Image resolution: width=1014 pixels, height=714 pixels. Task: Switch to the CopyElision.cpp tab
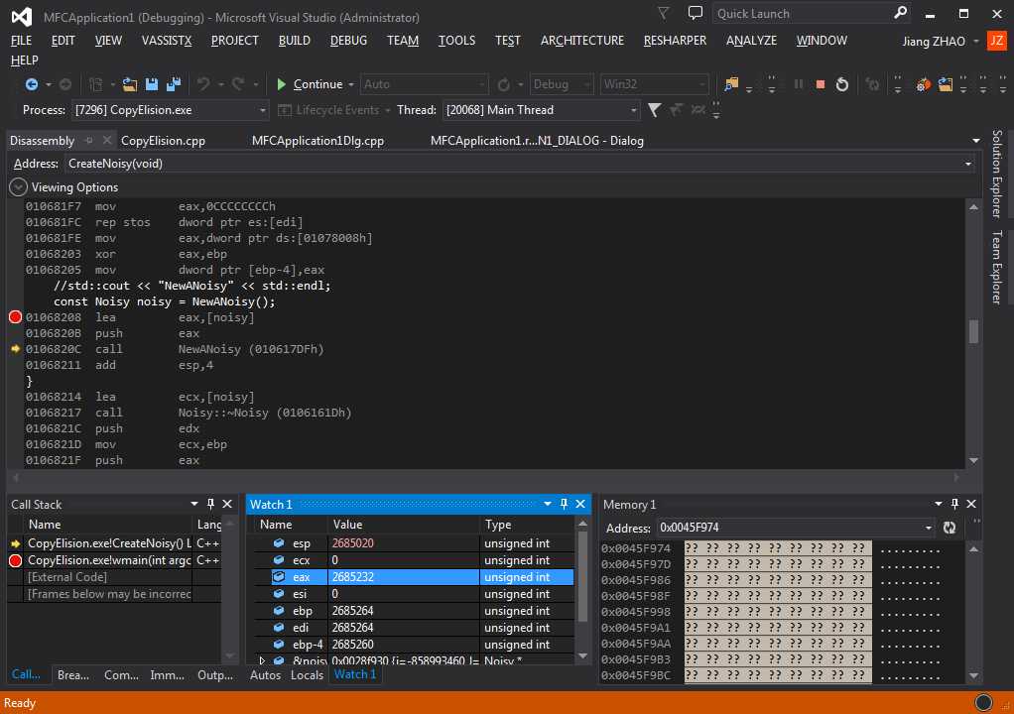[x=163, y=141]
